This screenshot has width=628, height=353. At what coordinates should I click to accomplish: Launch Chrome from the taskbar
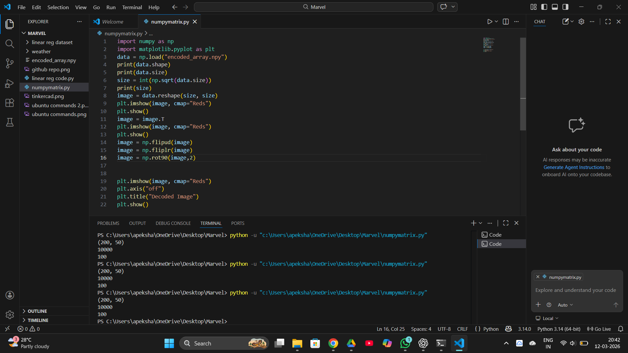(x=333, y=343)
